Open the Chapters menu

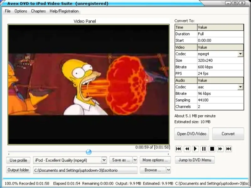click(x=38, y=11)
